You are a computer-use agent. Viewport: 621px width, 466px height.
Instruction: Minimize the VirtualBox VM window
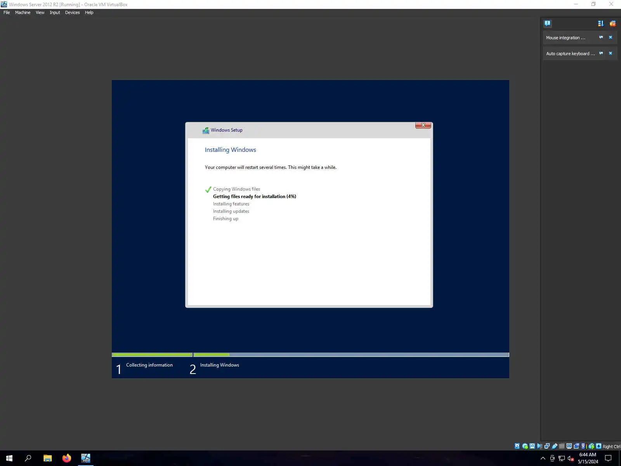(576, 4)
